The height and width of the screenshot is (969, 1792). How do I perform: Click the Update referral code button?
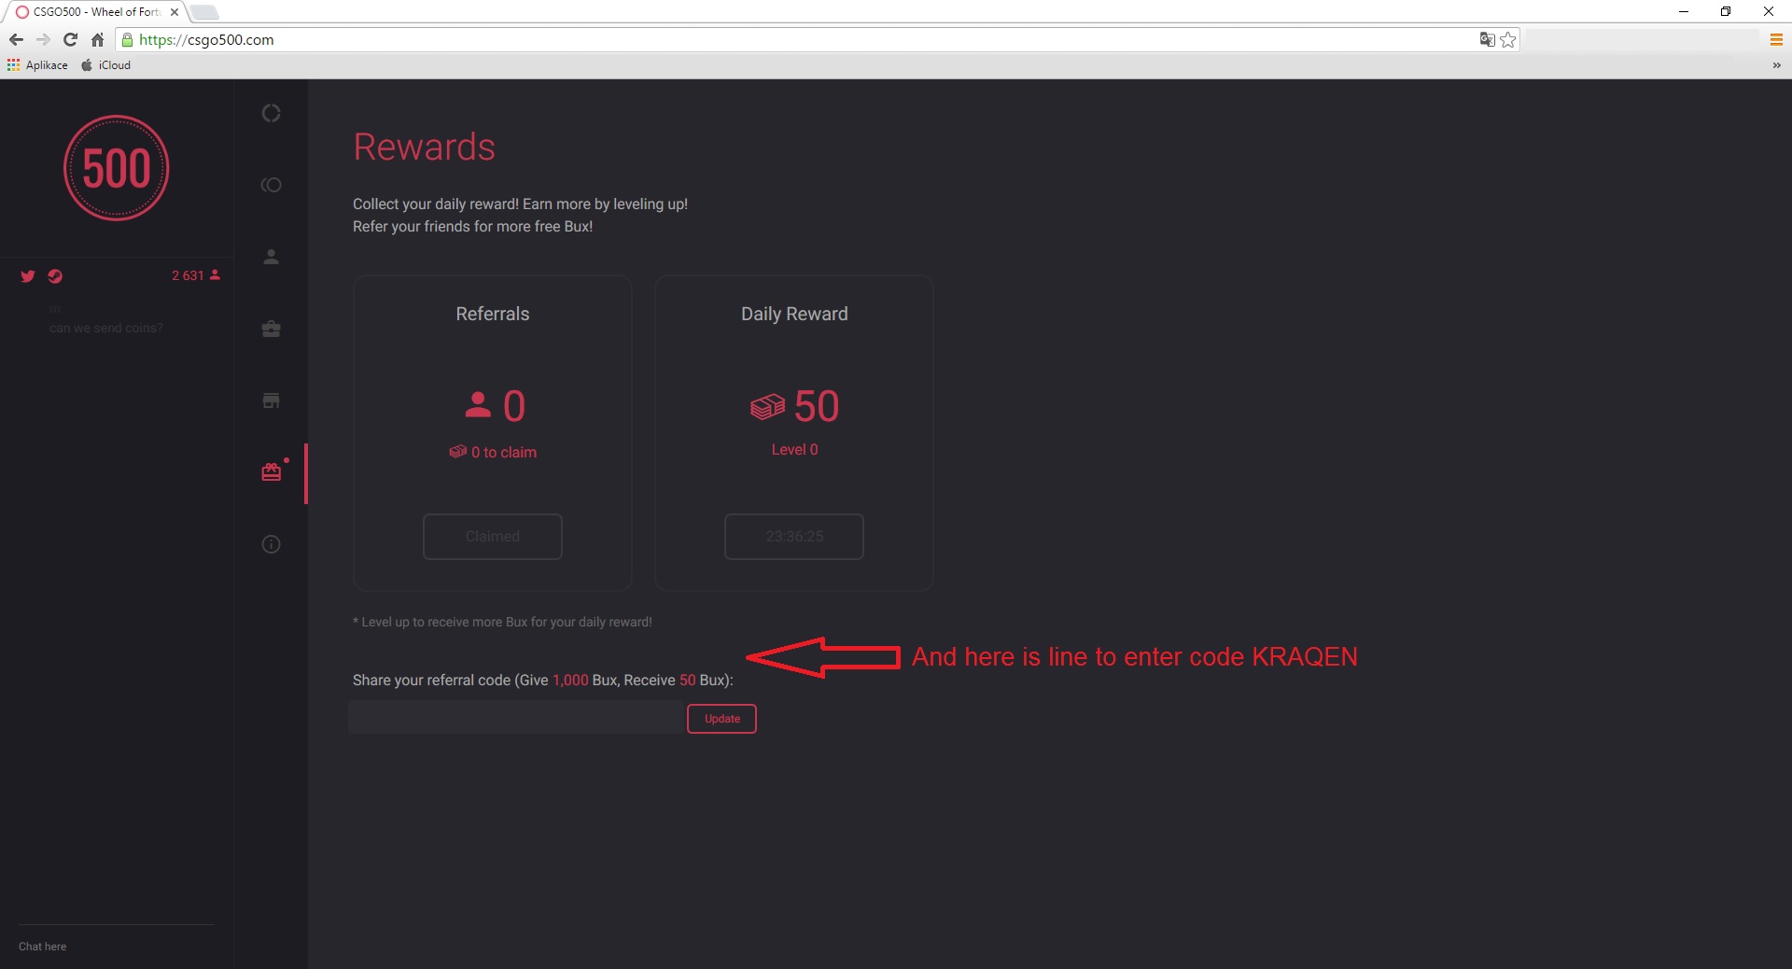click(721, 719)
